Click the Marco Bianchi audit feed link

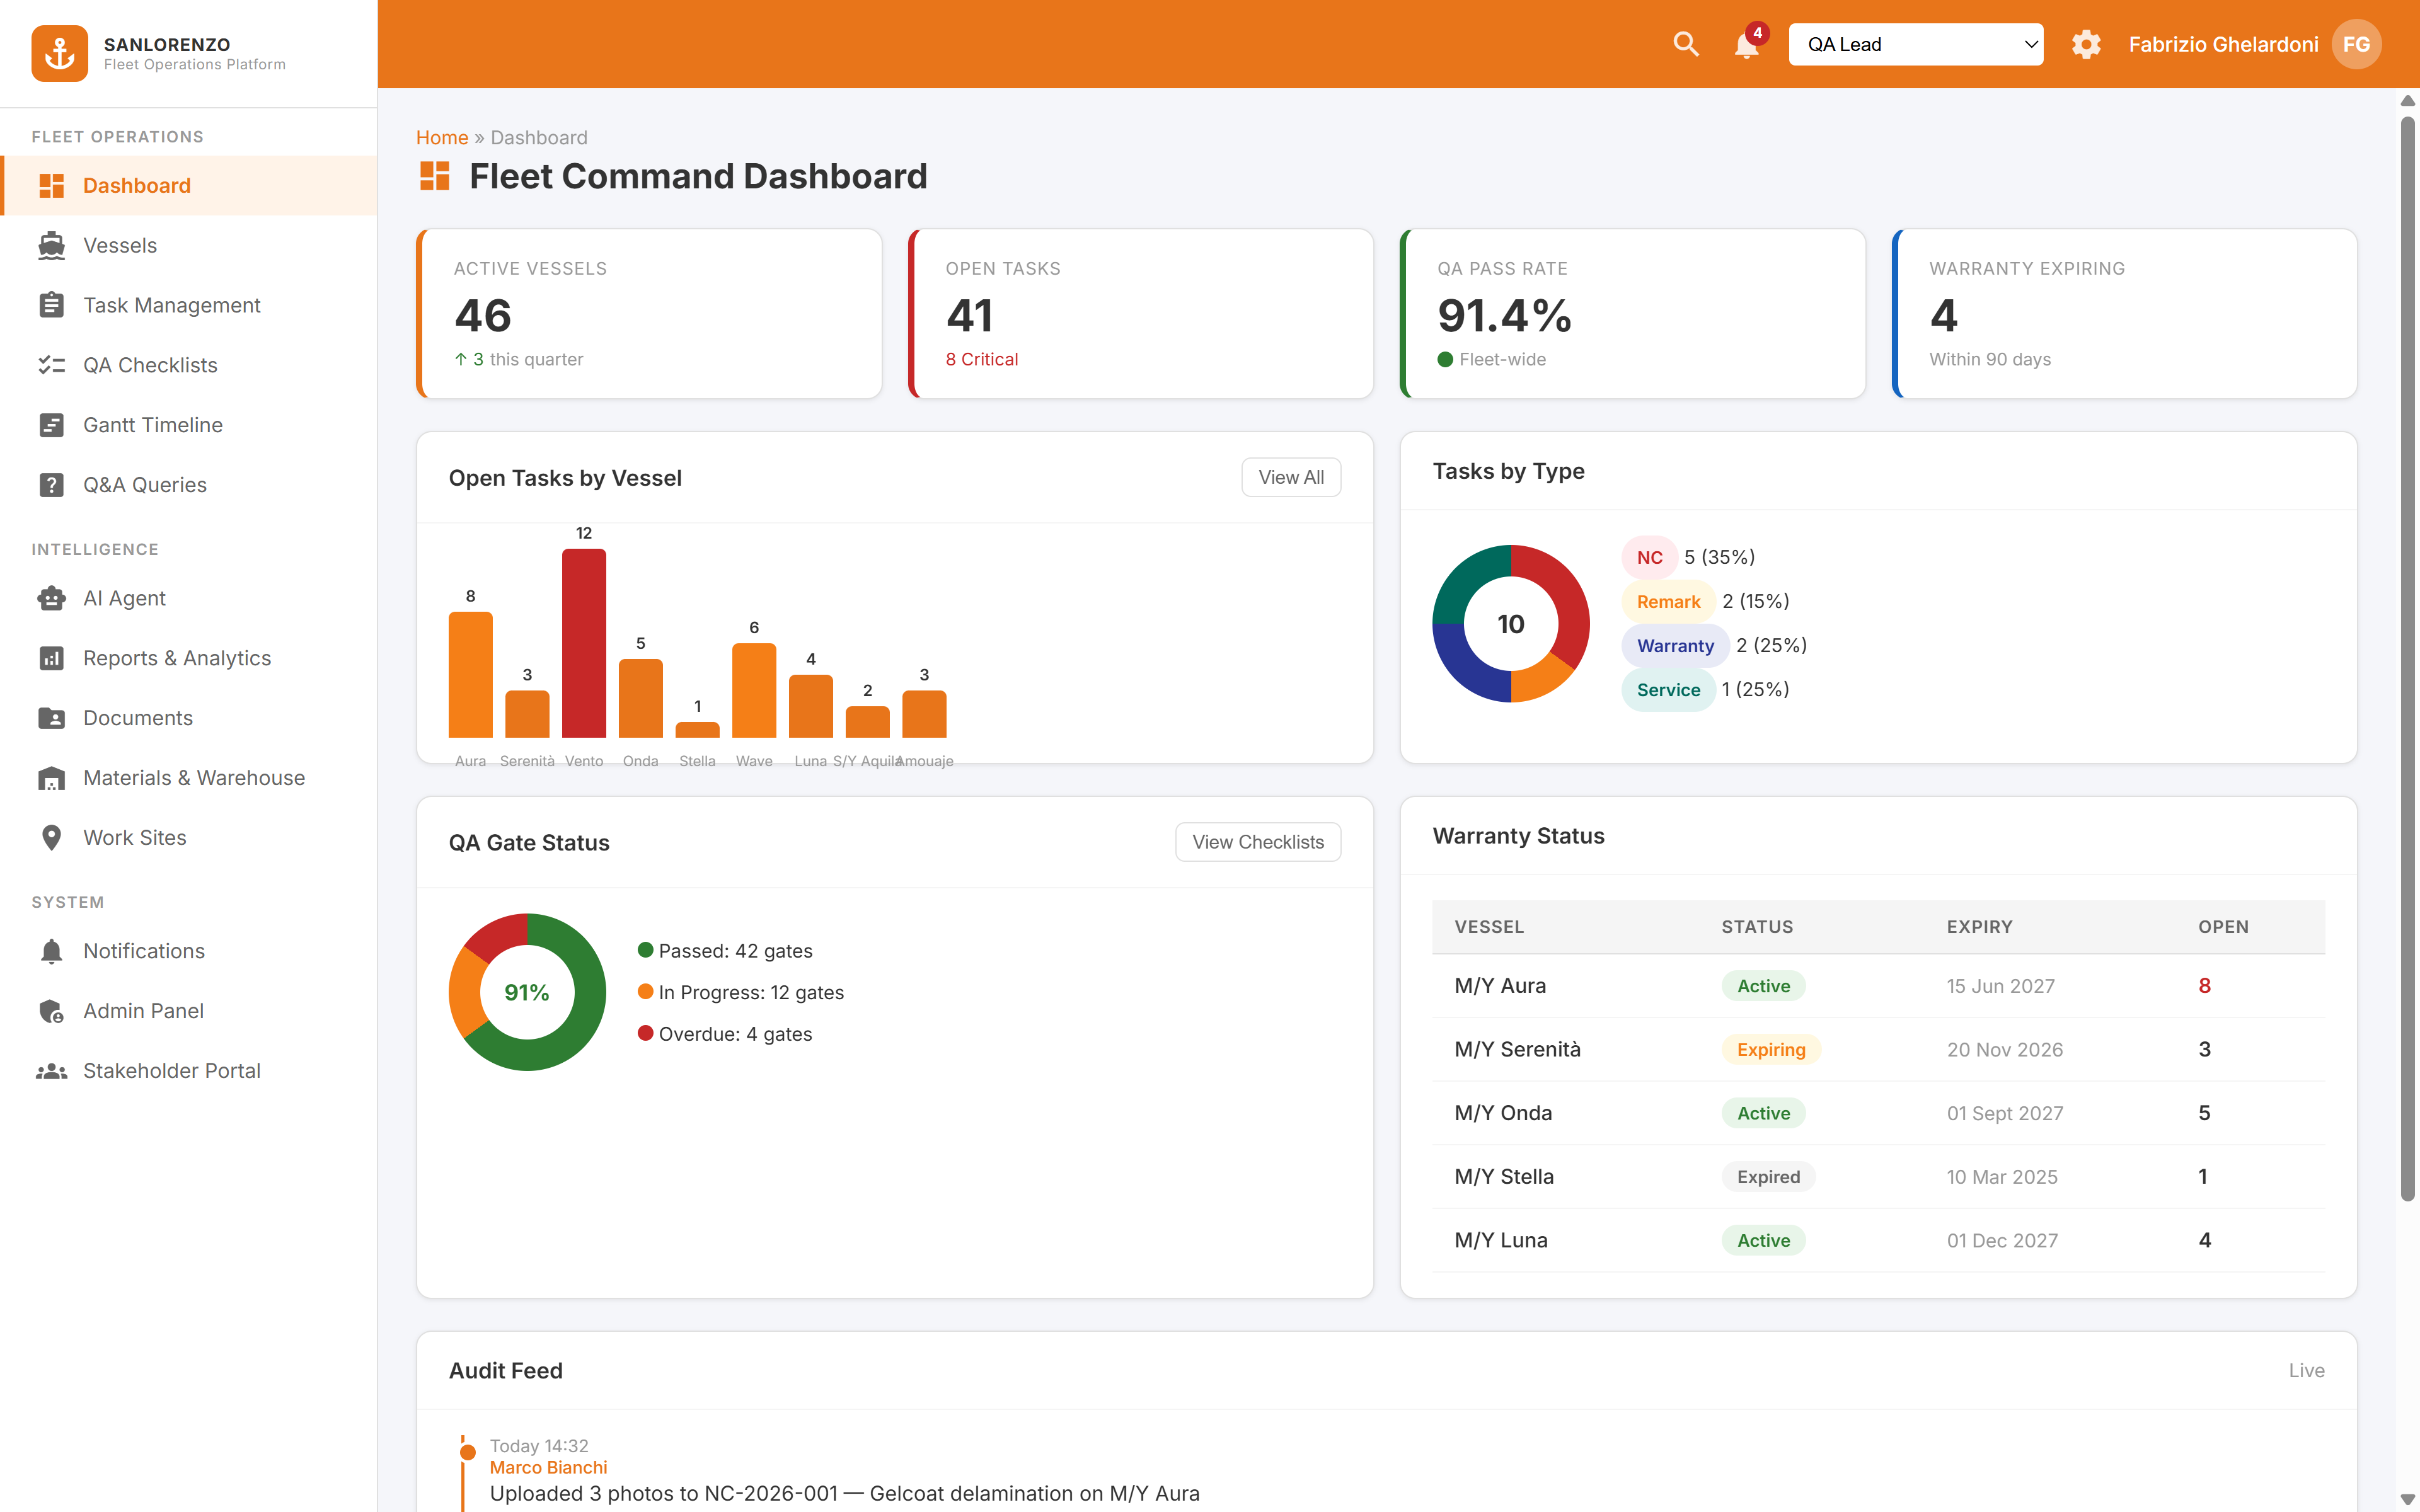[x=548, y=1467]
